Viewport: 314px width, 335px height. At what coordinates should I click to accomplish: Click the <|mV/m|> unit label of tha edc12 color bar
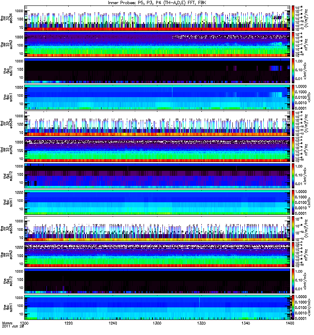point(305,71)
